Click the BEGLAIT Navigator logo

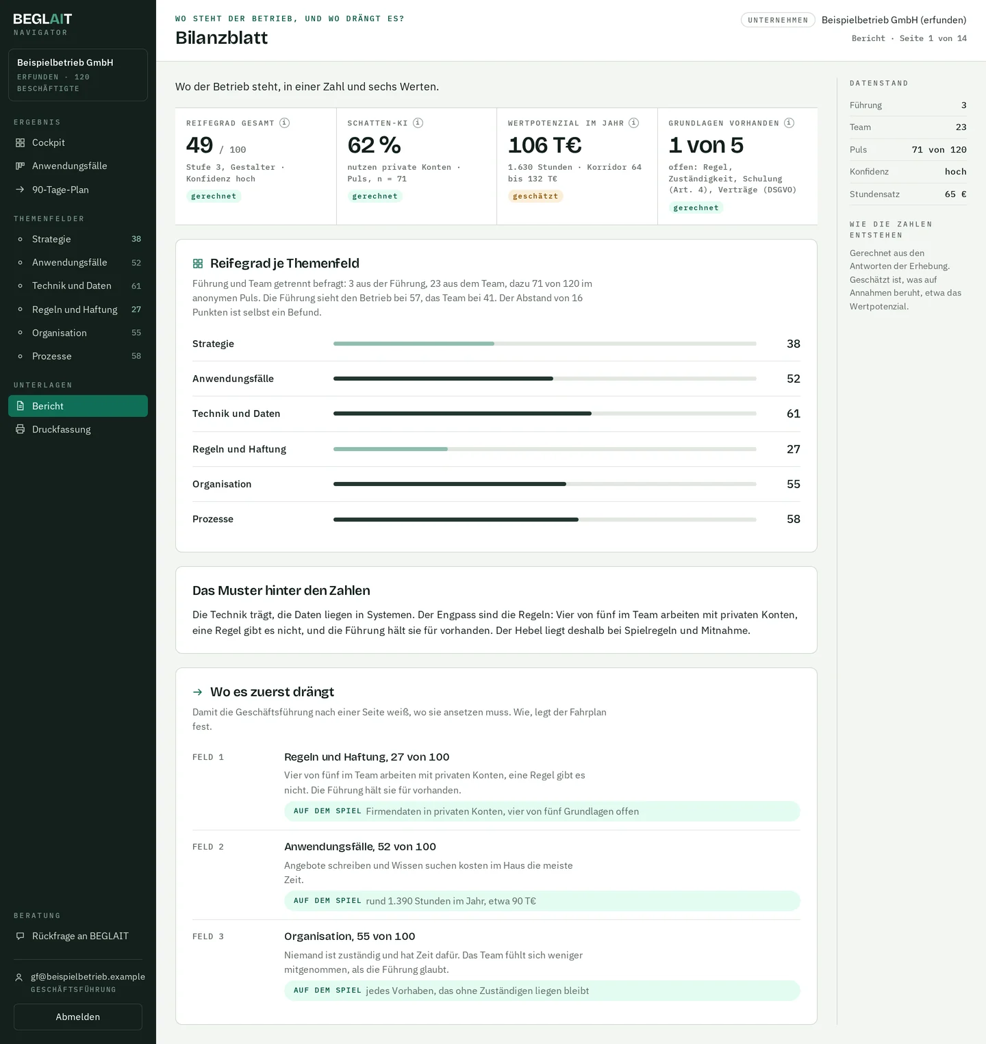point(42,24)
